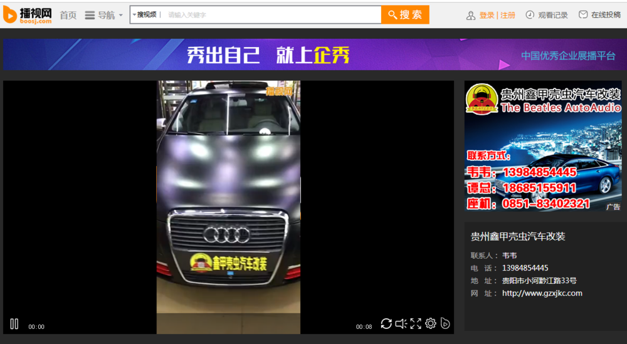Open the 贵州鑫甲壳虫汽车改装 advertisement image

543,146
